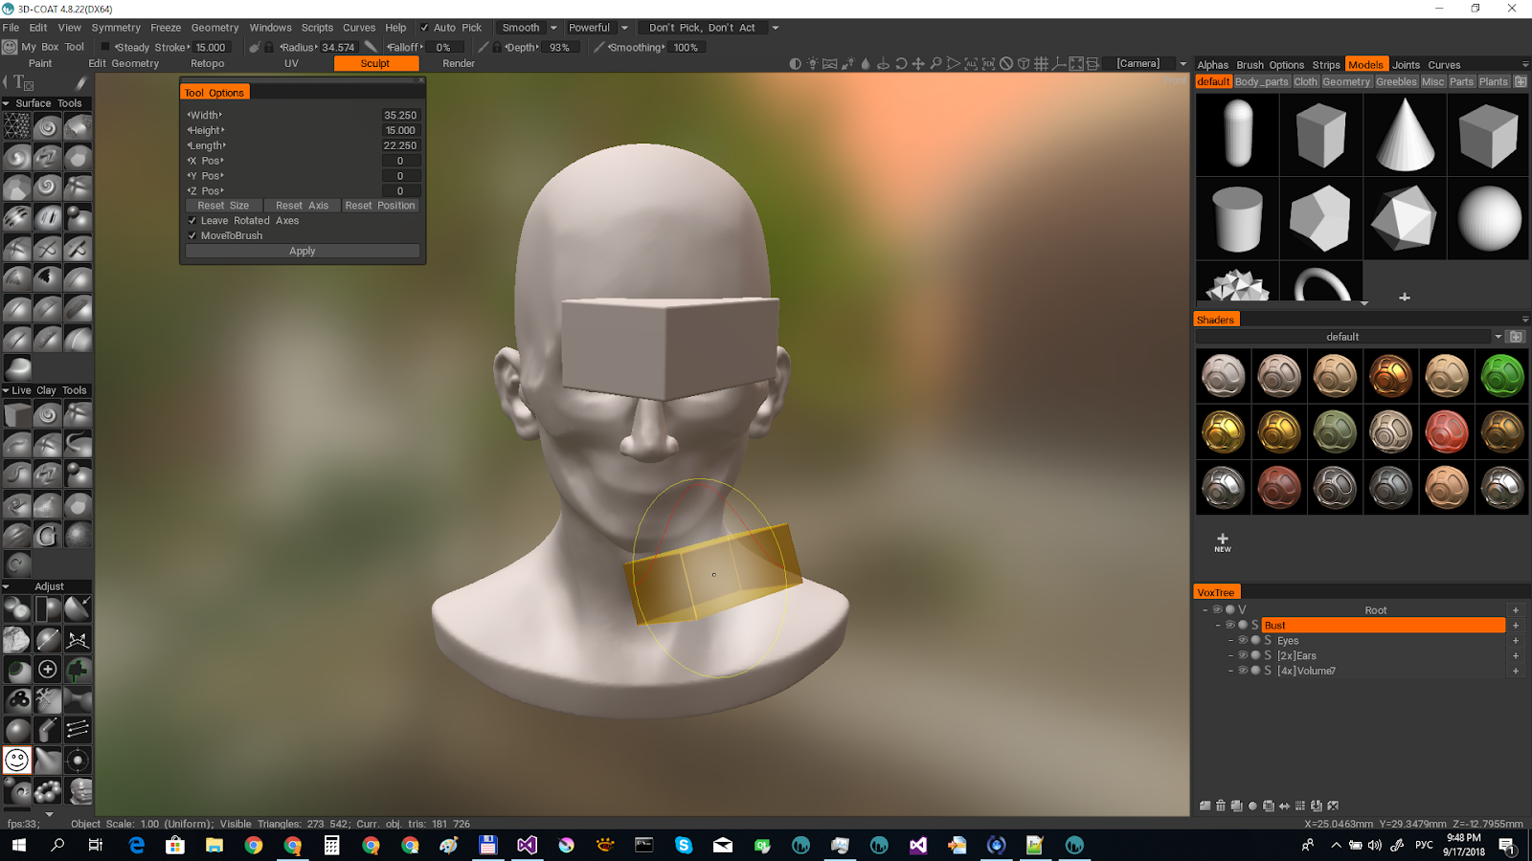Click the three parallel arrows tool in Adjust
Viewport: 1532px width, 861px height.
pyautogui.click(x=79, y=730)
